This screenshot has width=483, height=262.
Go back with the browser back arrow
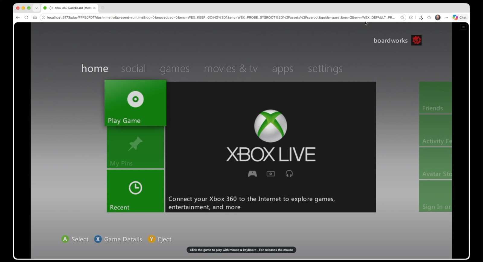tap(18, 17)
